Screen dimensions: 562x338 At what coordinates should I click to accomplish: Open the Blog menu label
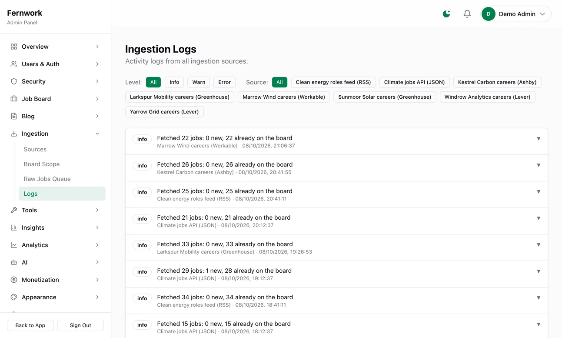(28, 116)
